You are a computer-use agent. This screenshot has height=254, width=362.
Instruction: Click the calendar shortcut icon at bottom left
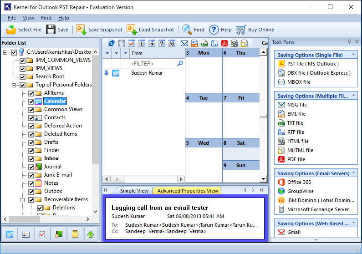(x=10, y=234)
